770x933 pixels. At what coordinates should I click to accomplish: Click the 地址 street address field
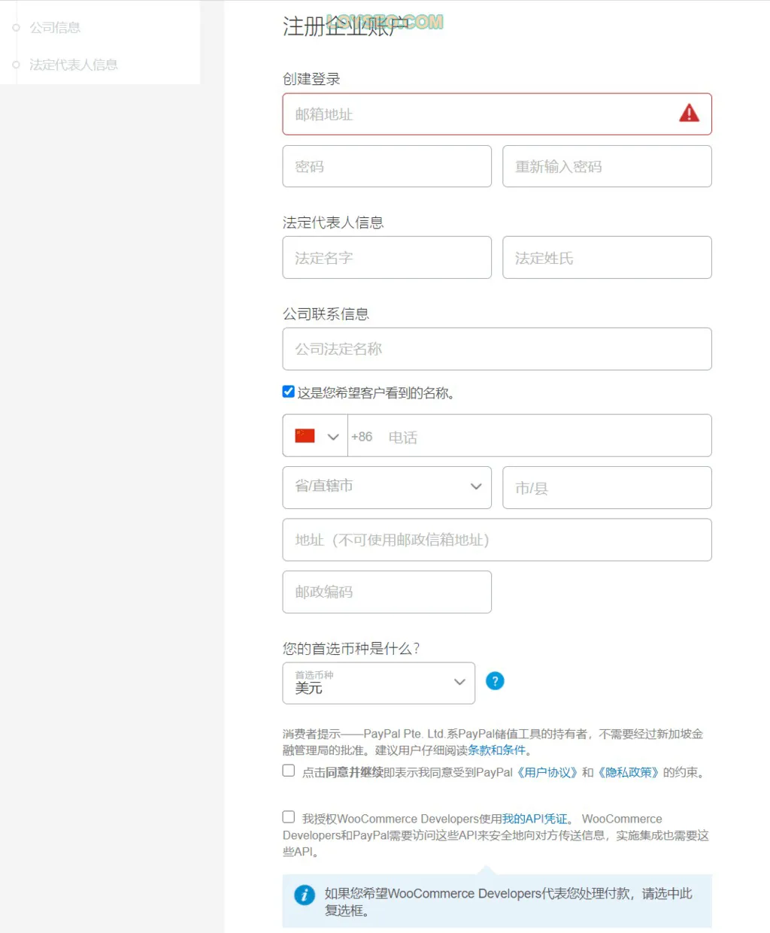(497, 540)
